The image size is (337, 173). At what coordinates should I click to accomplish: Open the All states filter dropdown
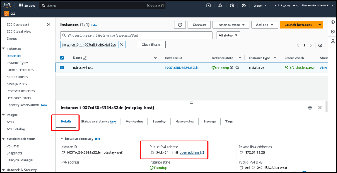coord(228,35)
